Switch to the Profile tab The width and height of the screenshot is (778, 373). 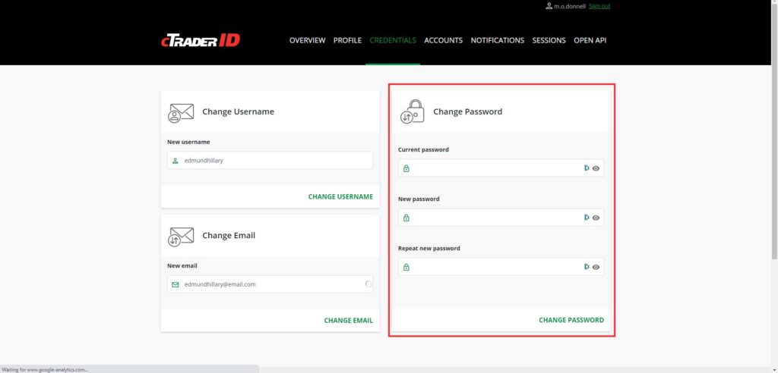(x=347, y=40)
